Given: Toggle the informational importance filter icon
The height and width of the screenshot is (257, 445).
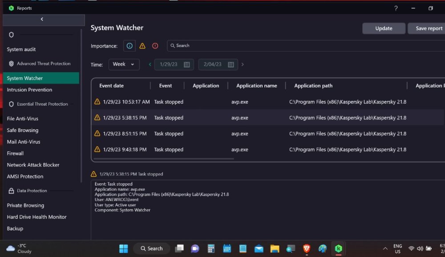Looking at the screenshot, I should [x=129, y=46].
